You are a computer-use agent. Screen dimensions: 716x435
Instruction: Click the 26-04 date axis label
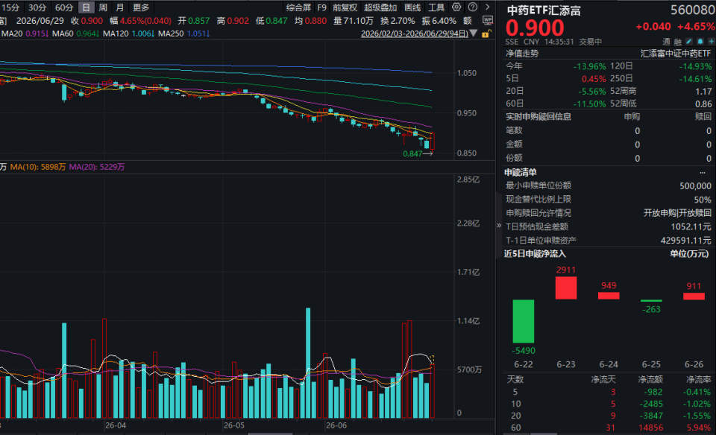click(x=115, y=425)
